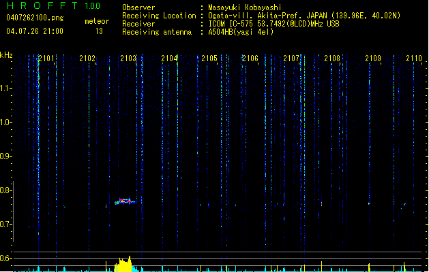Screen dimensions: 429x272
Task: Click the meteor count value 13
Action: [99, 31]
